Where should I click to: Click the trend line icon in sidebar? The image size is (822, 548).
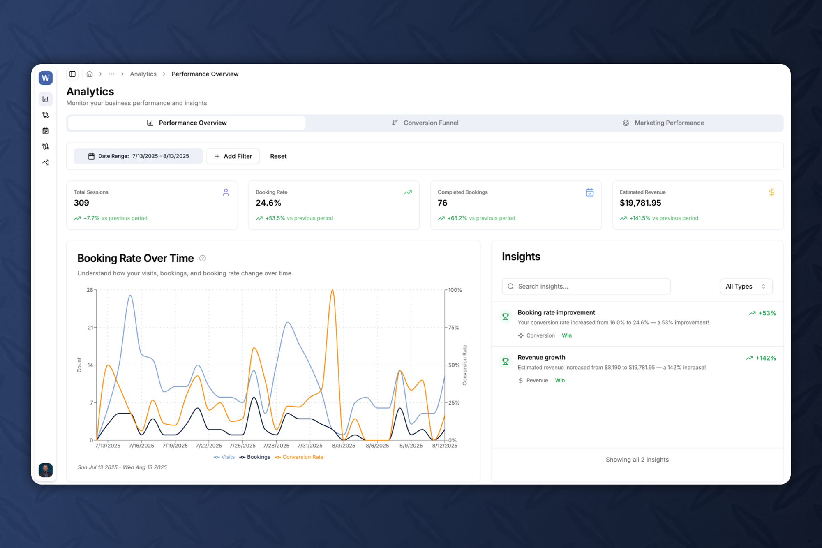pyautogui.click(x=46, y=162)
